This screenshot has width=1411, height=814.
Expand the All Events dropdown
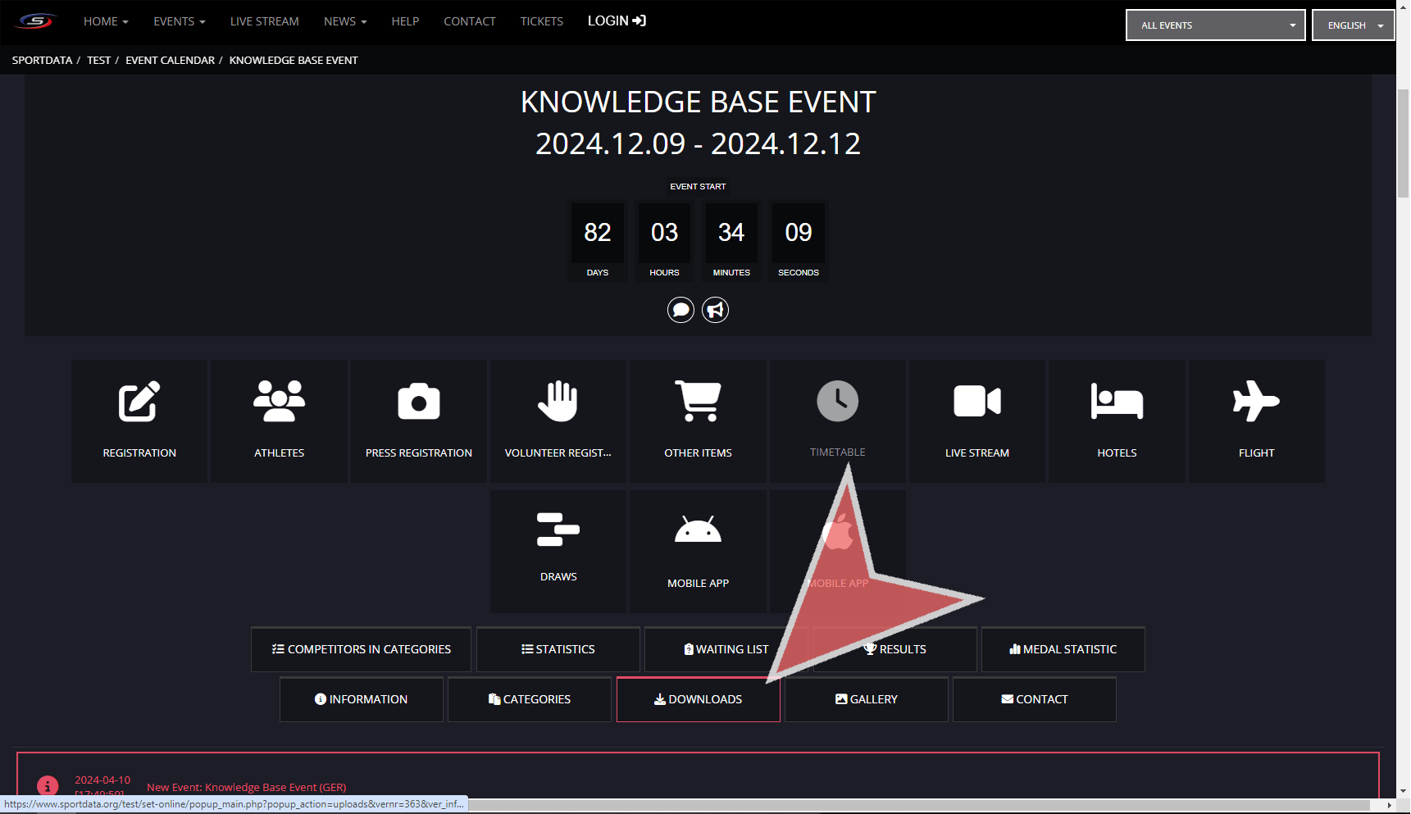[x=1215, y=25]
